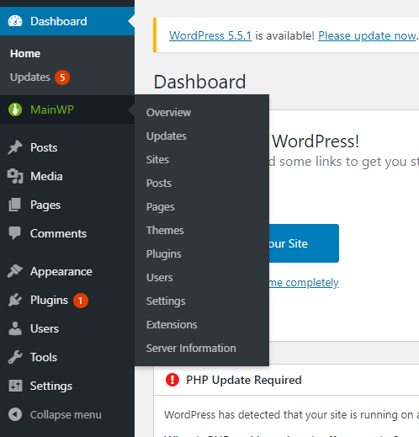Open Updates under Dashboard

(30, 77)
